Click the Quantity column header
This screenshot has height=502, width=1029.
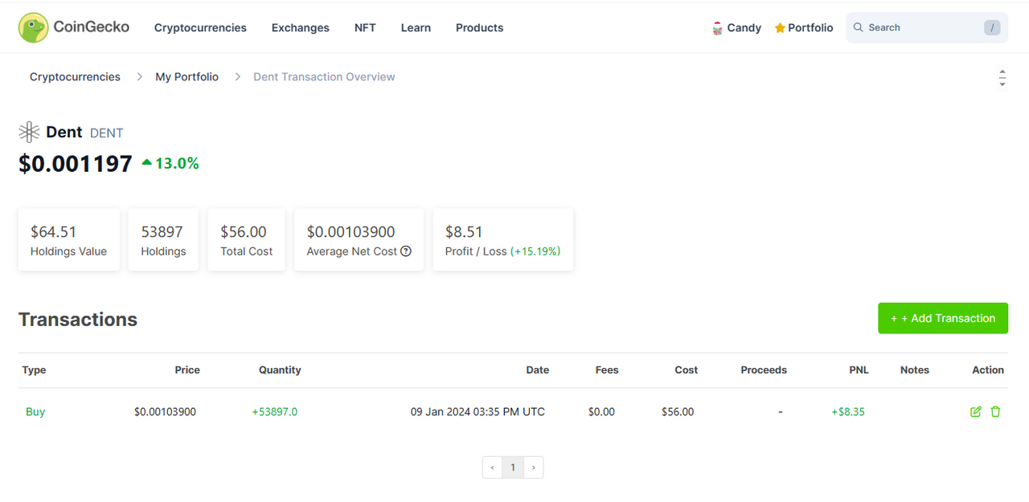pyautogui.click(x=280, y=370)
